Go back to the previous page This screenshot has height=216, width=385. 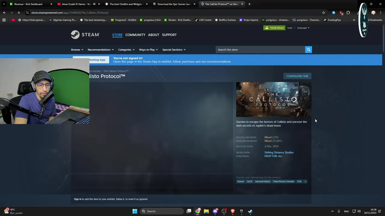(x=4, y=13)
